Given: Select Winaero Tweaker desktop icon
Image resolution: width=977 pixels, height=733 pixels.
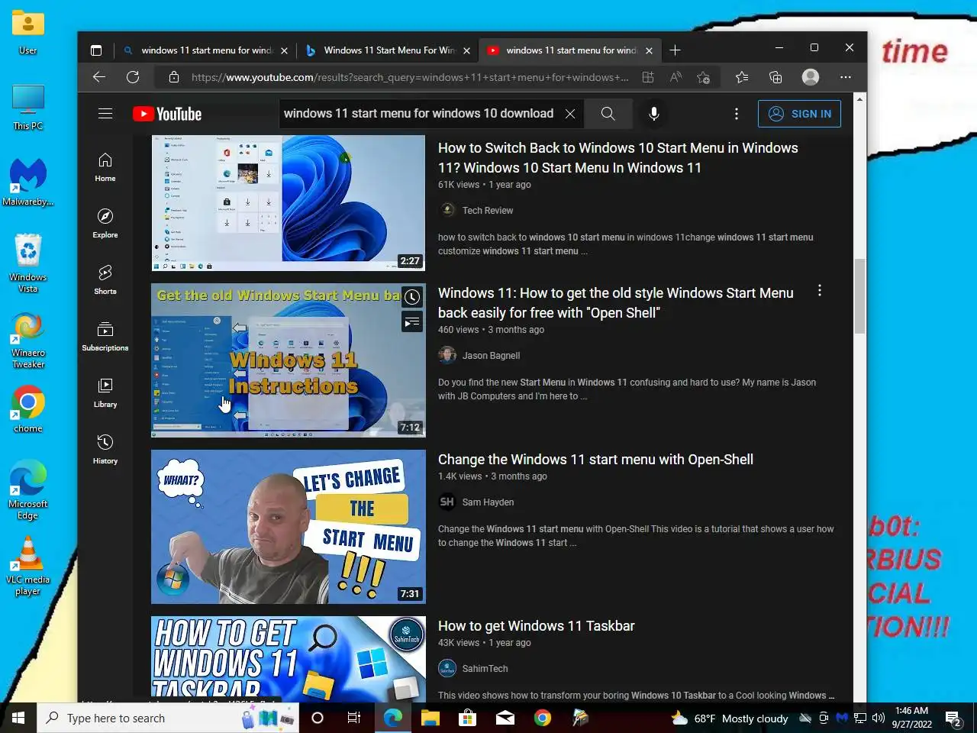Looking at the screenshot, I should 27,341.
